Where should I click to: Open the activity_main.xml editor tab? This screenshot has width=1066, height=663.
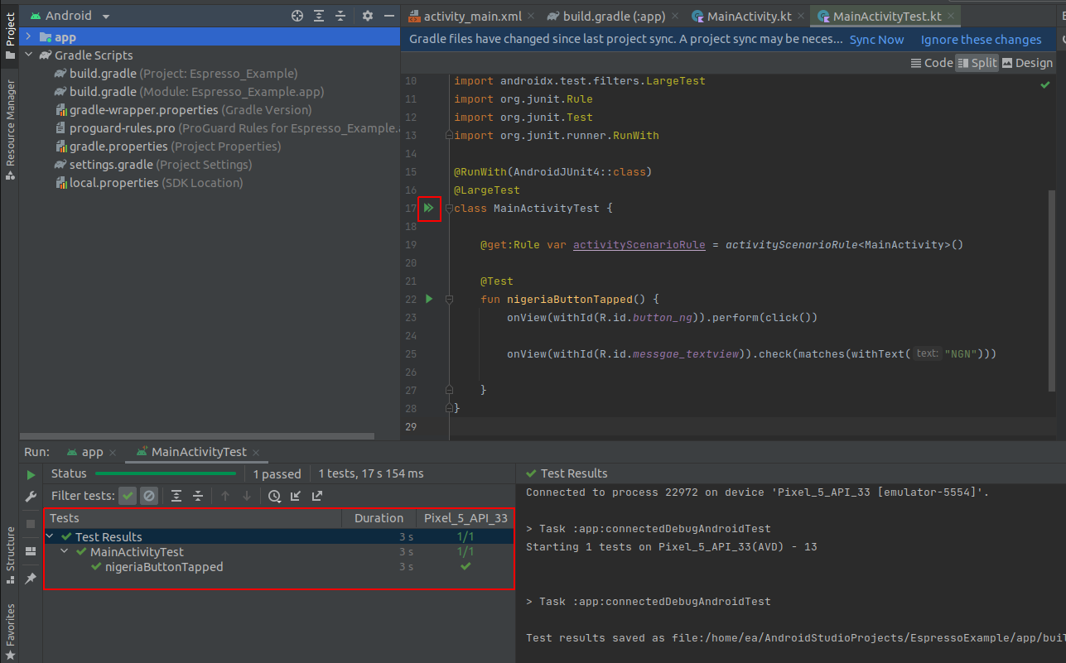tap(472, 16)
